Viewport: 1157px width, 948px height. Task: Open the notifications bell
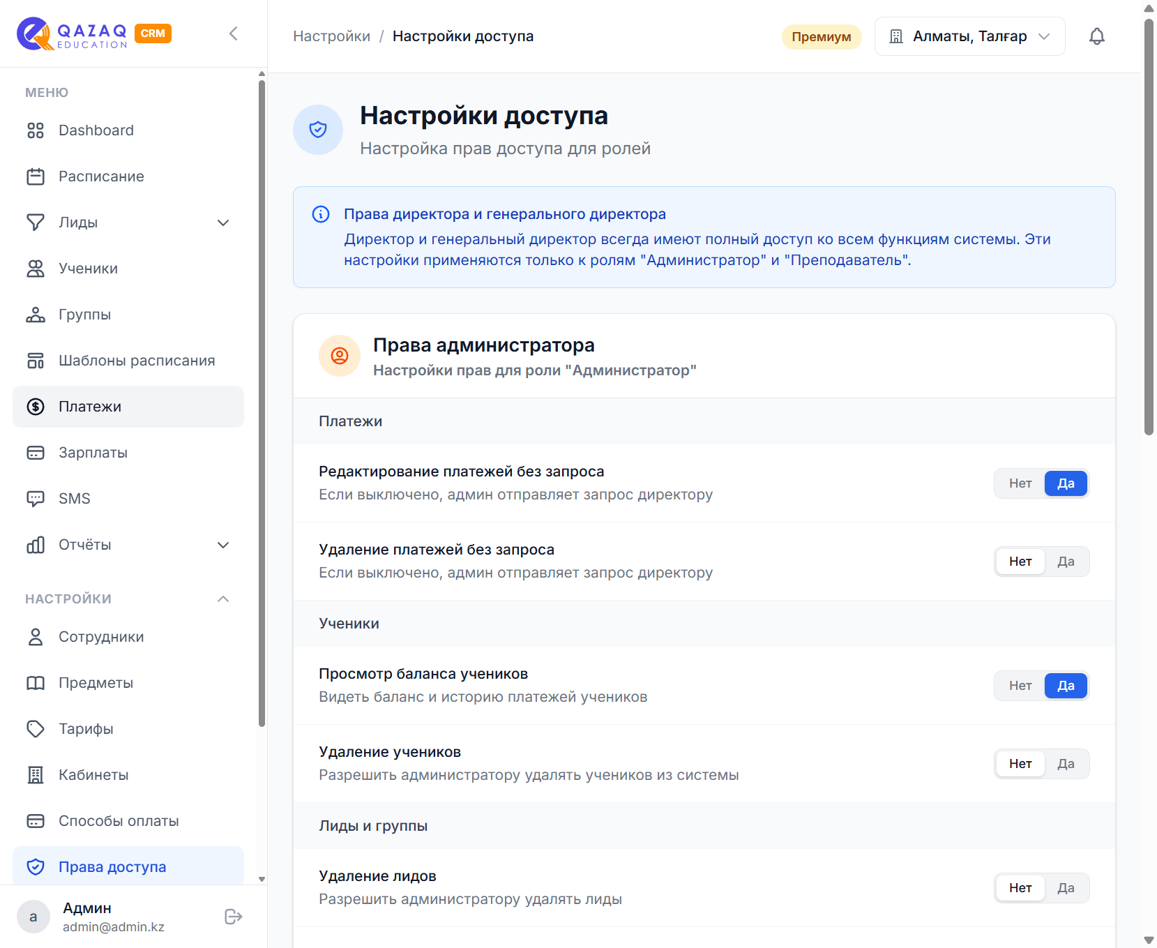tap(1097, 36)
